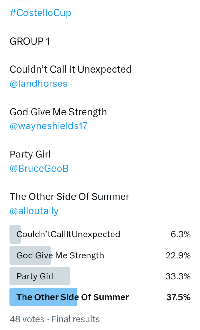Click the song title above @BruceGeoB

pyautogui.click(x=30, y=154)
